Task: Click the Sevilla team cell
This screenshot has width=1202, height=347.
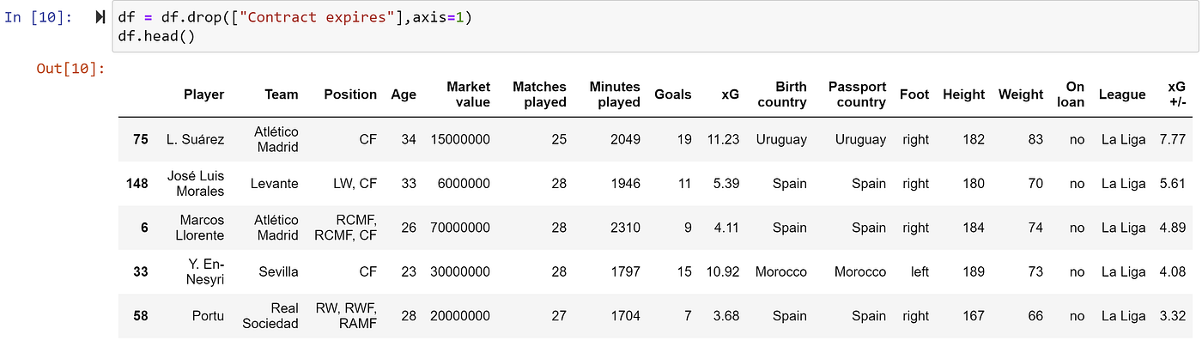Action: [279, 271]
